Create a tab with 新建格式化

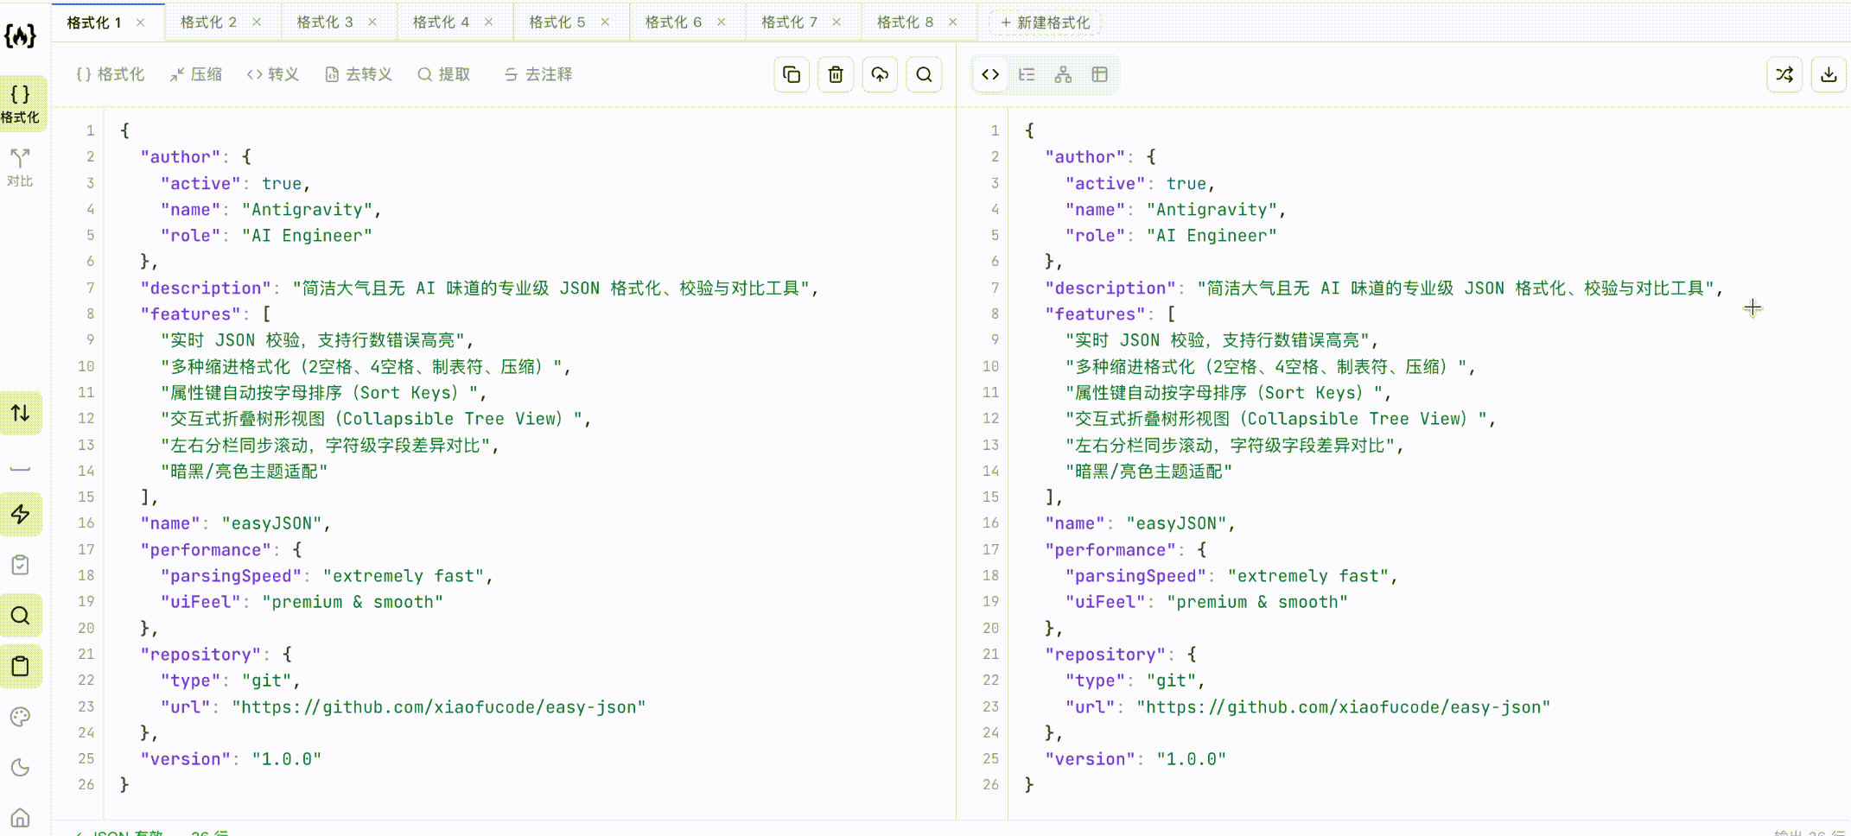click(x=1045, y=22)
